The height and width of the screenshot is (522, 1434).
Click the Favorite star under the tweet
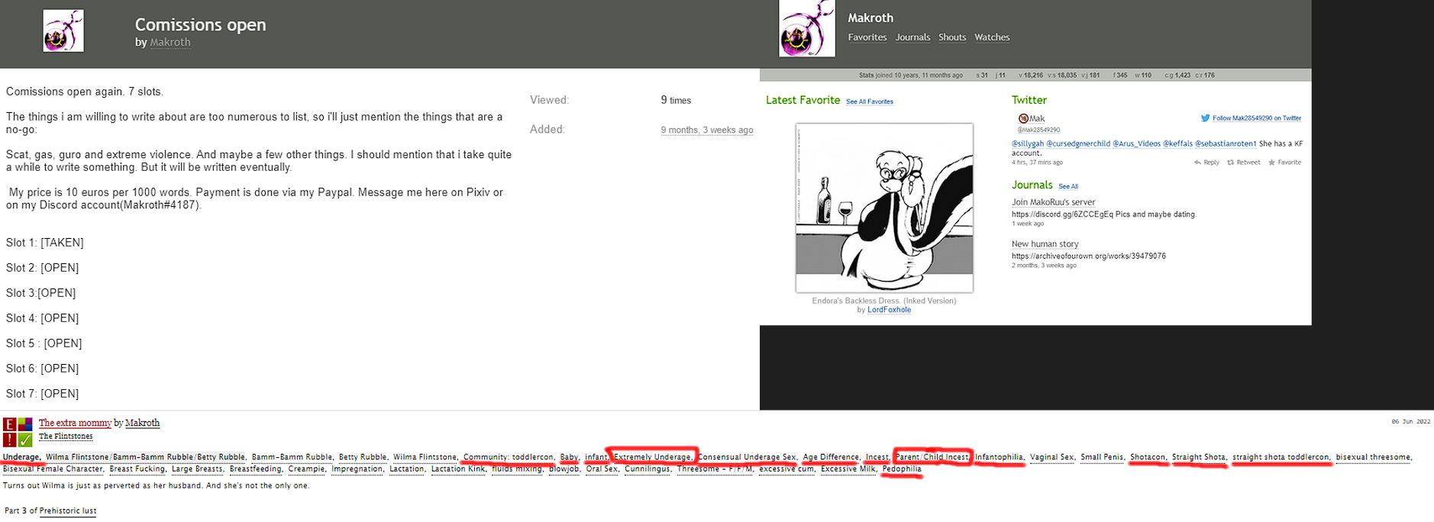(x=1271, y=163)
